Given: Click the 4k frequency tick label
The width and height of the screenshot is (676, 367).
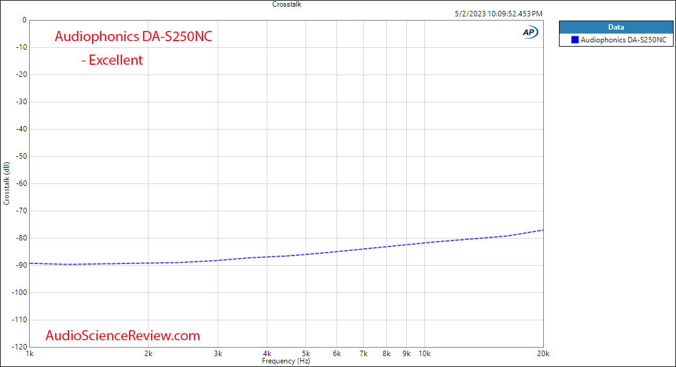Looking at the screenshot, I should coord(267,354).
